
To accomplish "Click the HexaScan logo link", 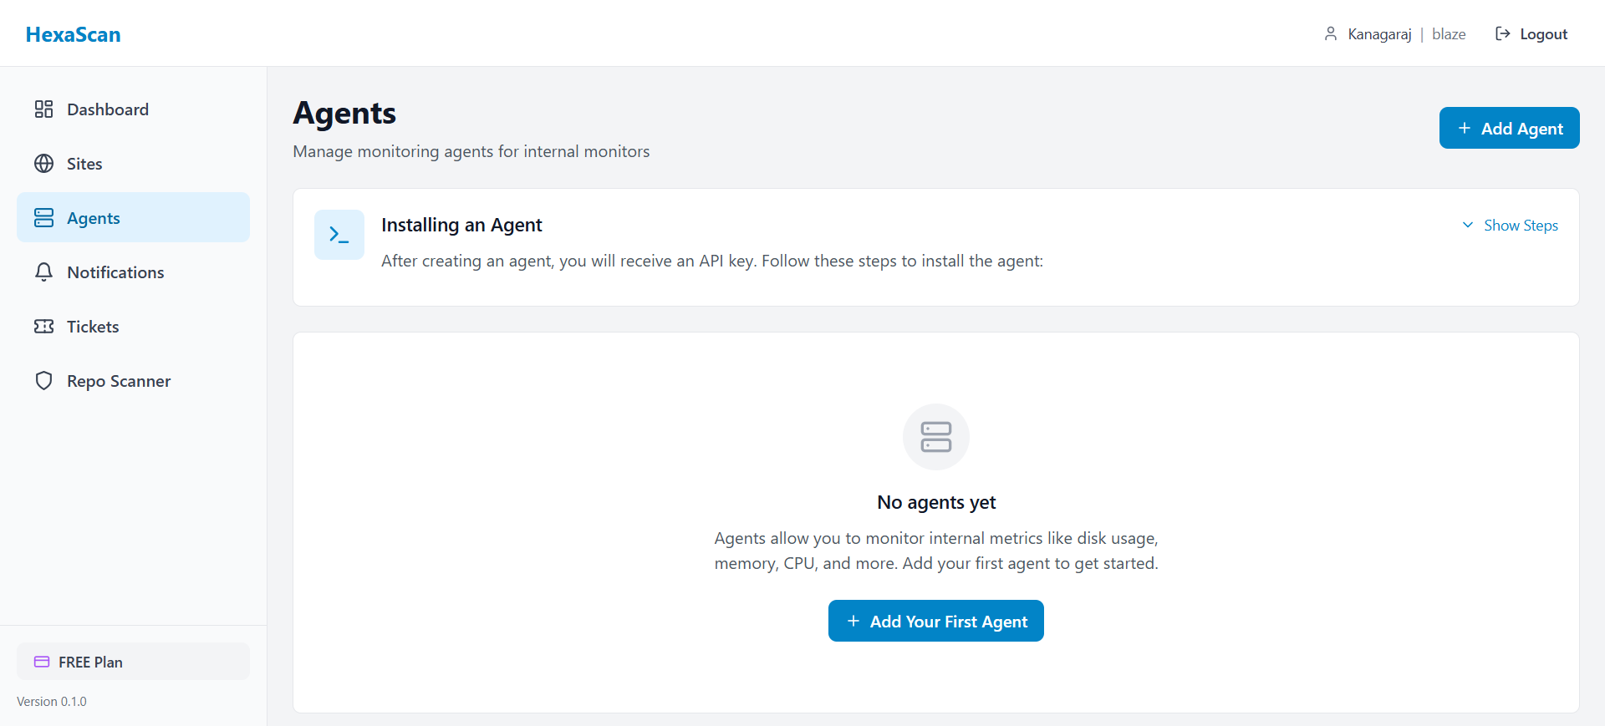I will [x=73, y=34].
